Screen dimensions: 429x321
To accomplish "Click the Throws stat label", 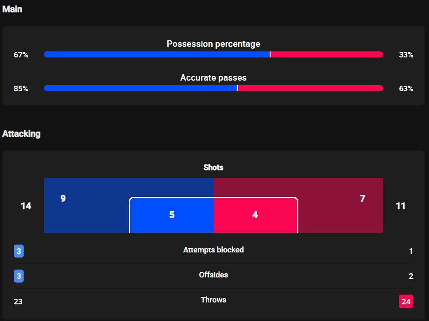I will tap(214, 300).
